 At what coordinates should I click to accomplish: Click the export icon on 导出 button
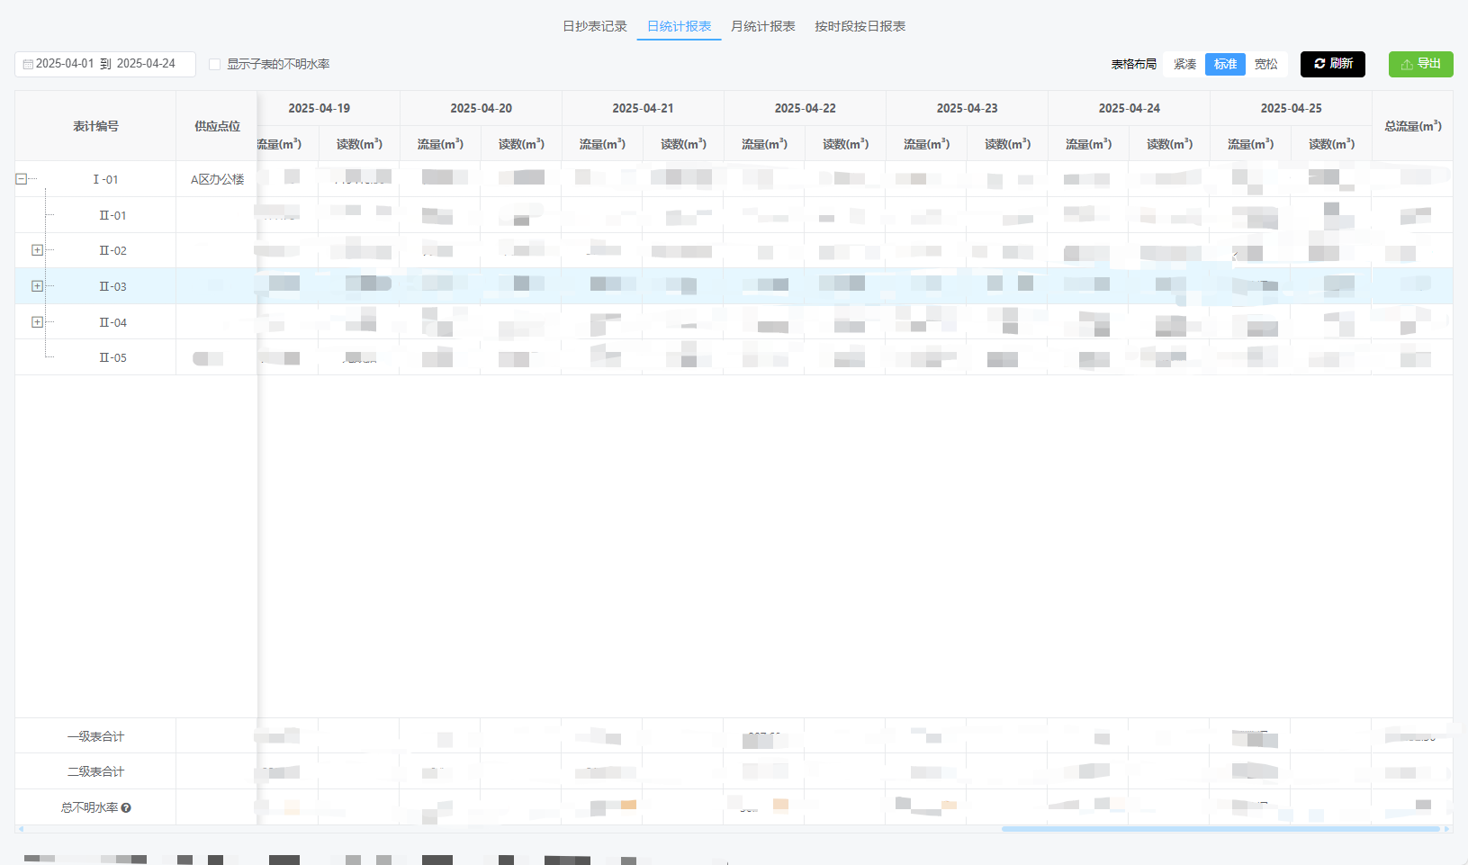coord(1406,64)
